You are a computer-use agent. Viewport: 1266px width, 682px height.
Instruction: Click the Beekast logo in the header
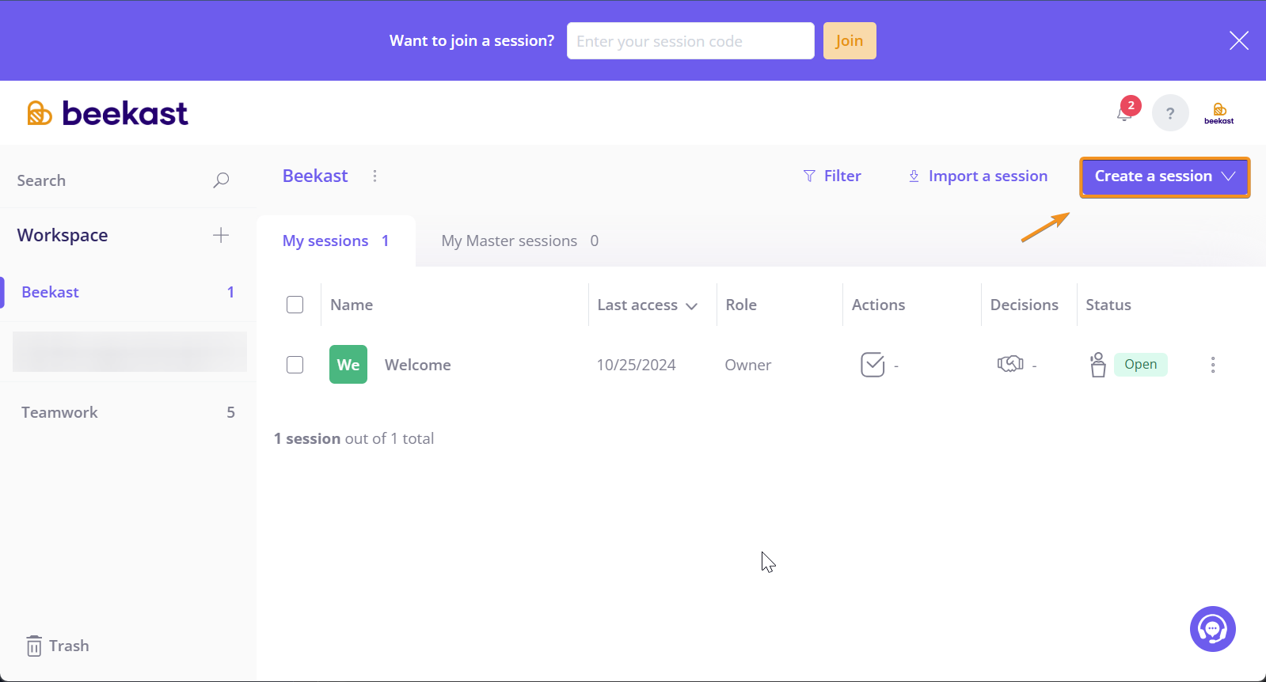click(x=108, y=113)
